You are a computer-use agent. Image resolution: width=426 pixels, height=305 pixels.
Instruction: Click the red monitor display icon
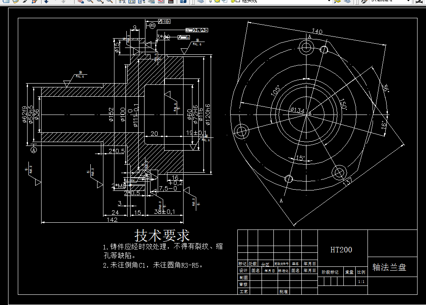pyautogui.click(x=159, y=3)
